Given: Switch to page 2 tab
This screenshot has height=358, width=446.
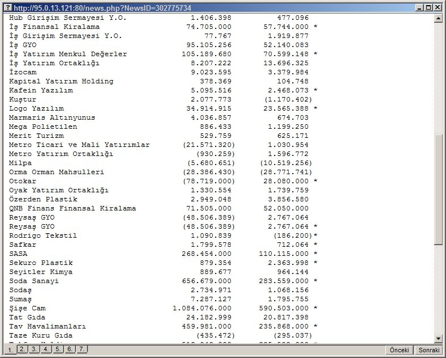Looking at the screenshot, I should pos(22,349).
